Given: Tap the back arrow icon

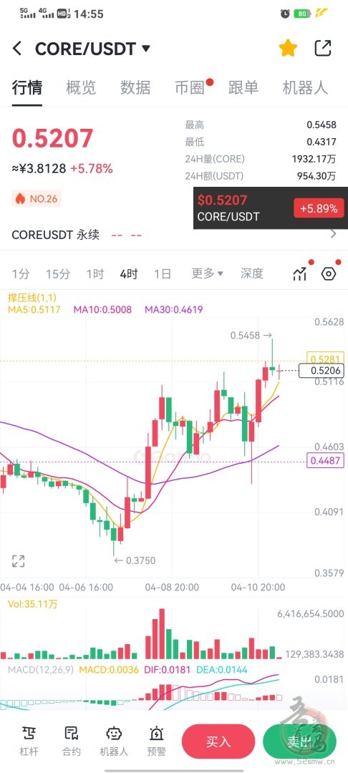Looking at the screenshot, I should (17, 49).
